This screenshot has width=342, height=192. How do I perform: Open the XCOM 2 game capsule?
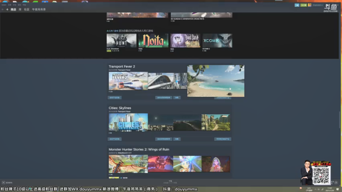pos(217,41)
